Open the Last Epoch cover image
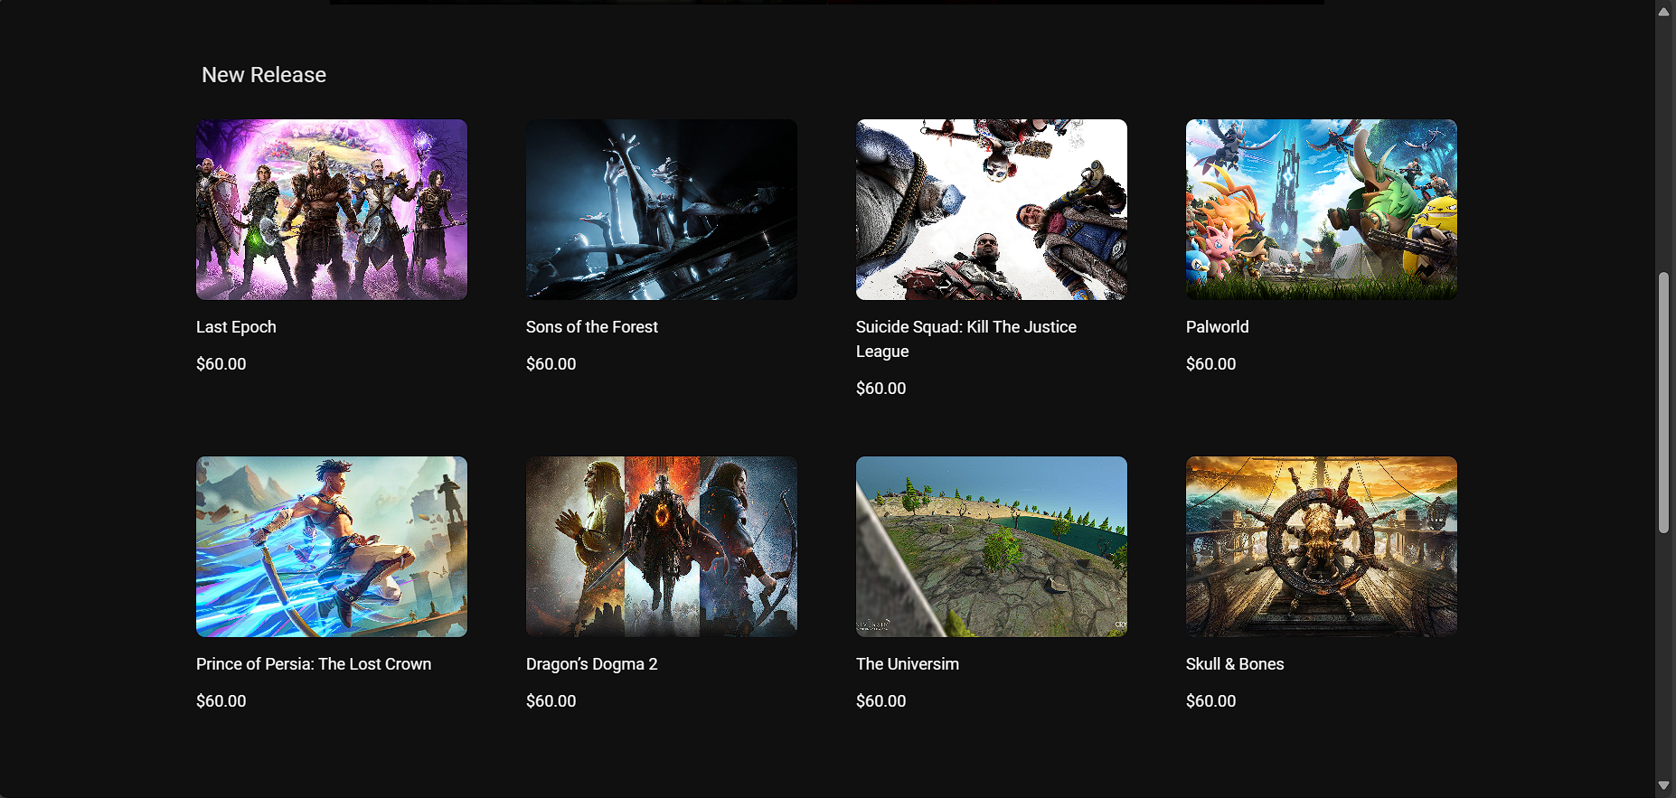The width and height of the screenshot is (1676, 798). tap(332, 210)
